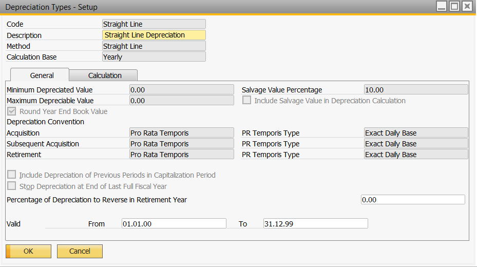The width and height of the screenshot is (477, 267).
Task: Maximize the Depreciation Types Setup window
Action: coord(454,6)
